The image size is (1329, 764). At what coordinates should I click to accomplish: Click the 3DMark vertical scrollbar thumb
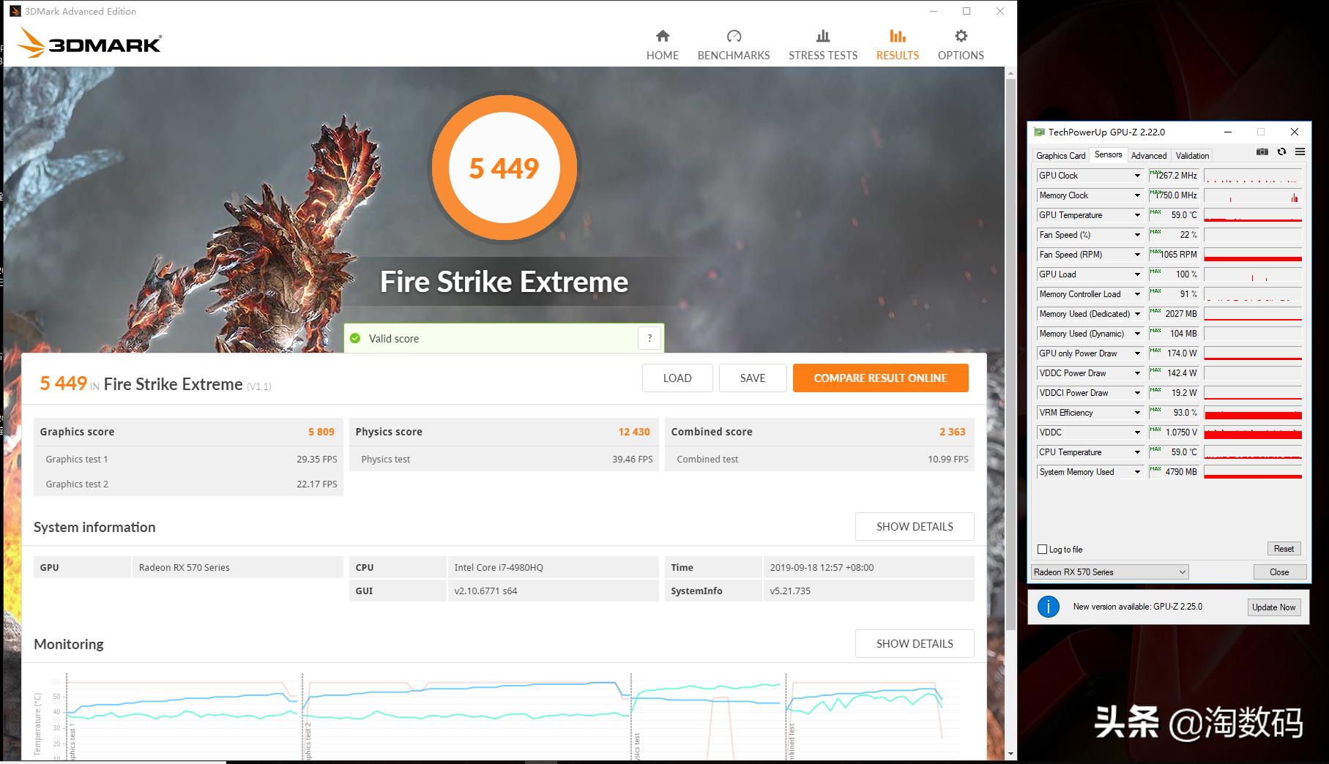pos(1010,354)
